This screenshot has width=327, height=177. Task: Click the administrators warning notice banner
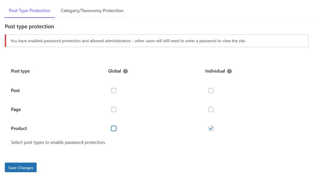pos(157,41)
